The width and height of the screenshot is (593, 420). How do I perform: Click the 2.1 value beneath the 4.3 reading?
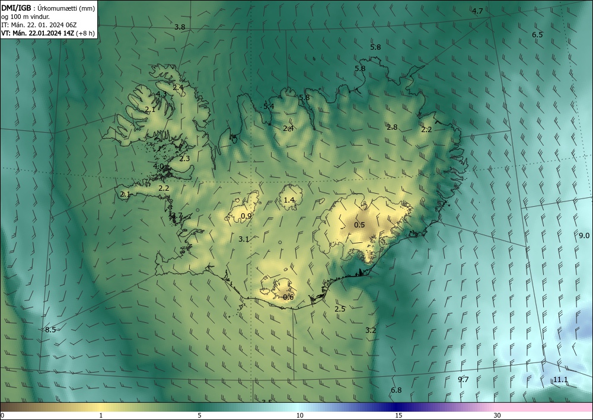coord(150,110)
